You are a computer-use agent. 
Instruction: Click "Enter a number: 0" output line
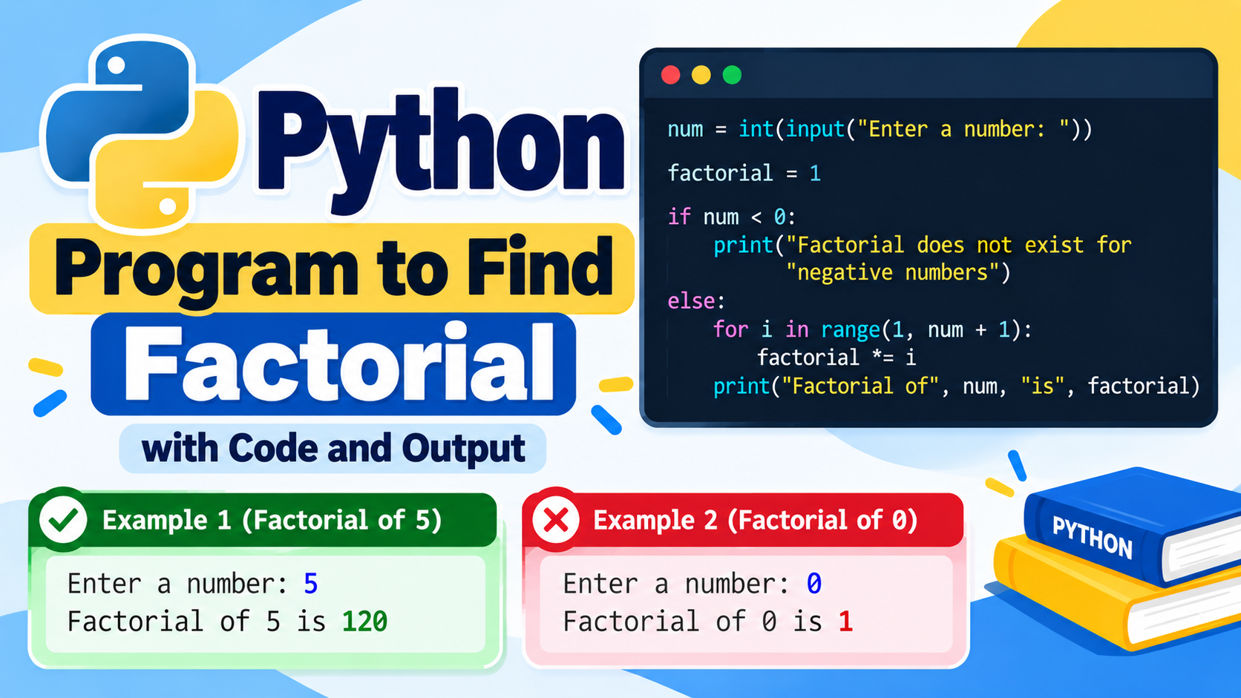[692, 584]
